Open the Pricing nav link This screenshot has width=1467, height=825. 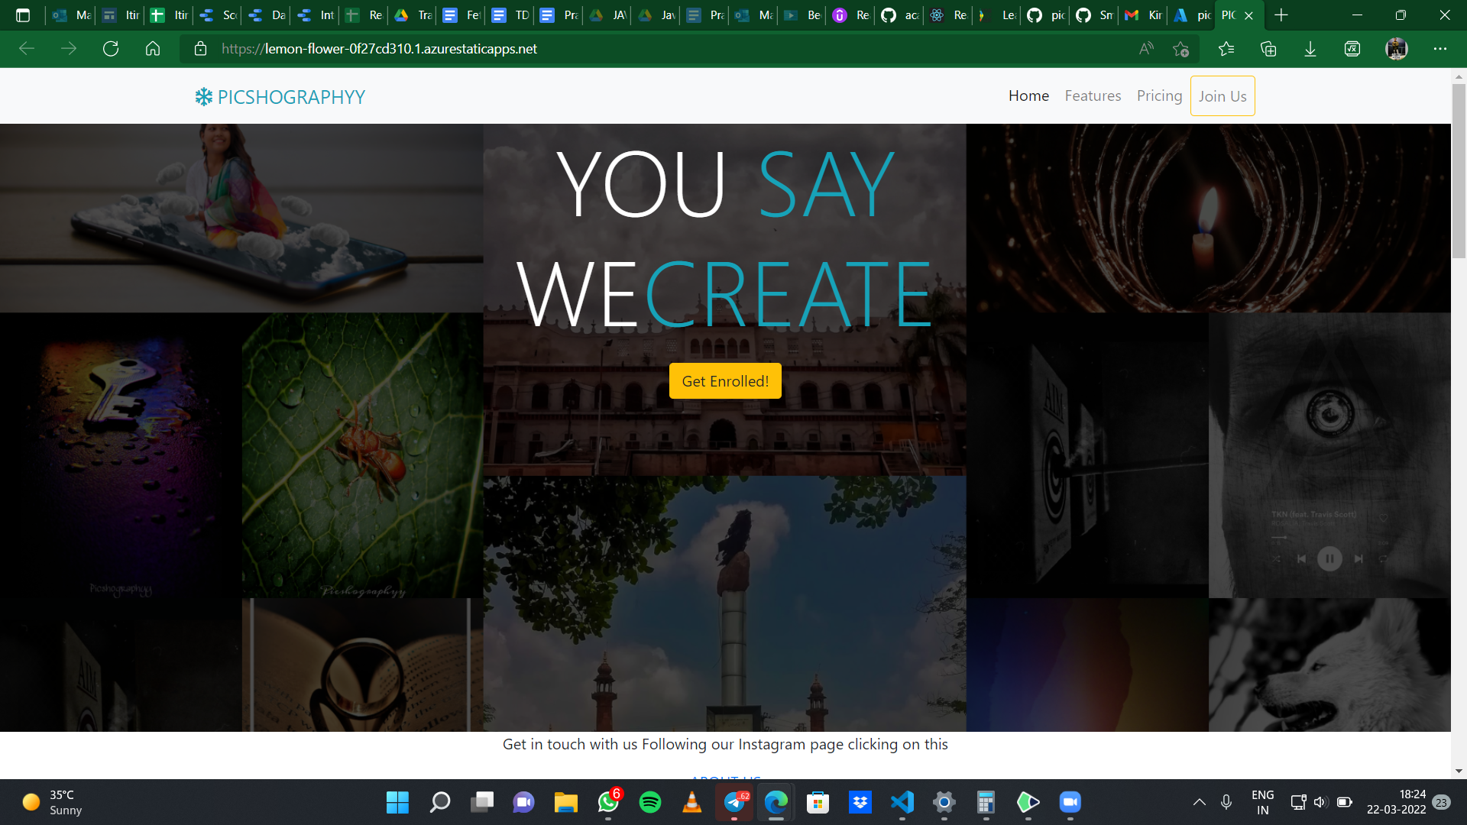(1159, 96)
